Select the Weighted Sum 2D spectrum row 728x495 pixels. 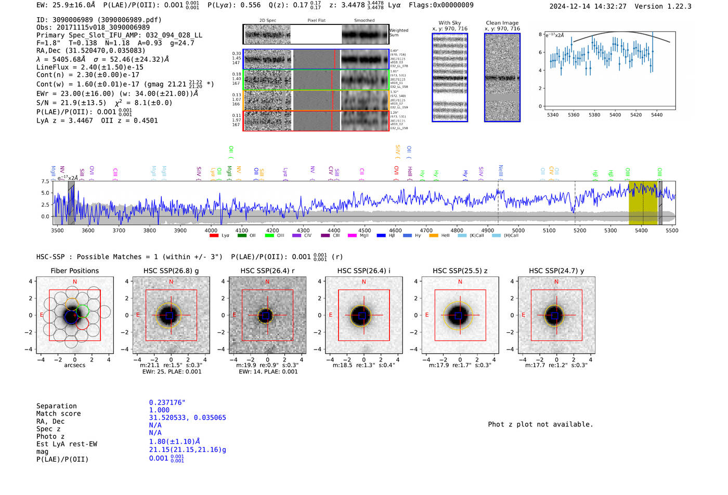[316, 34]
